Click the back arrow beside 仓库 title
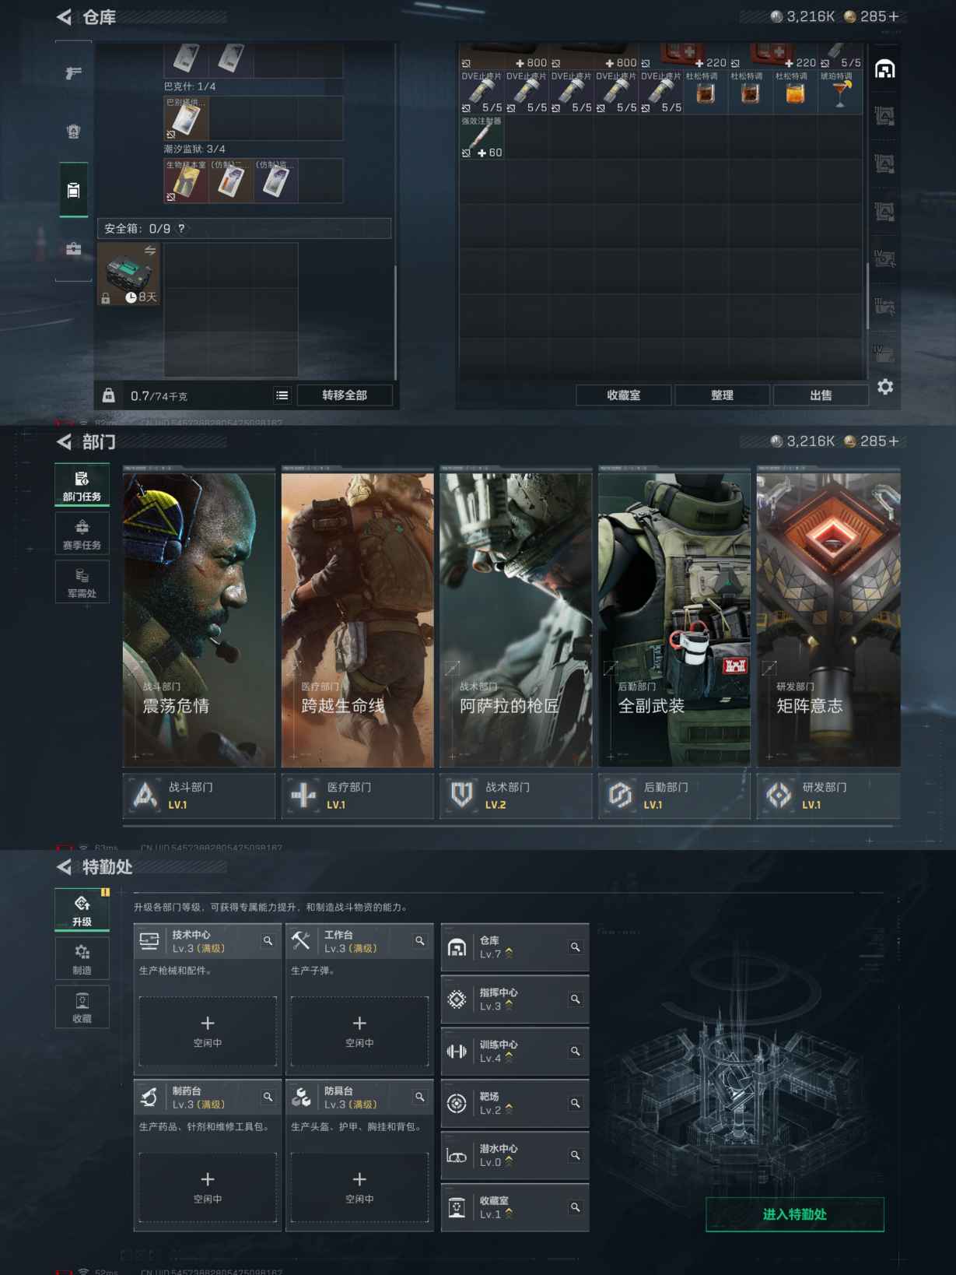Screen dimensions: 956x1275 pos(64,17)
